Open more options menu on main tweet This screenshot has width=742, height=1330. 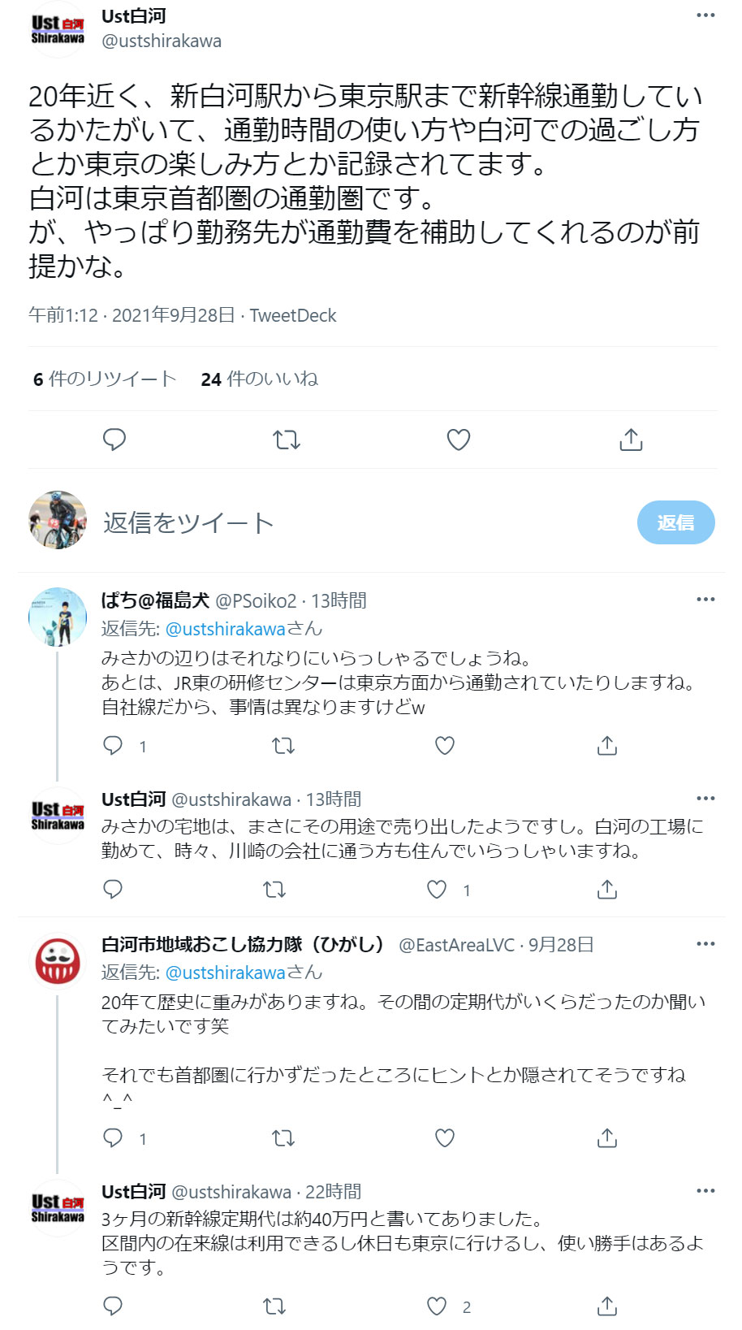coord(705,15)
